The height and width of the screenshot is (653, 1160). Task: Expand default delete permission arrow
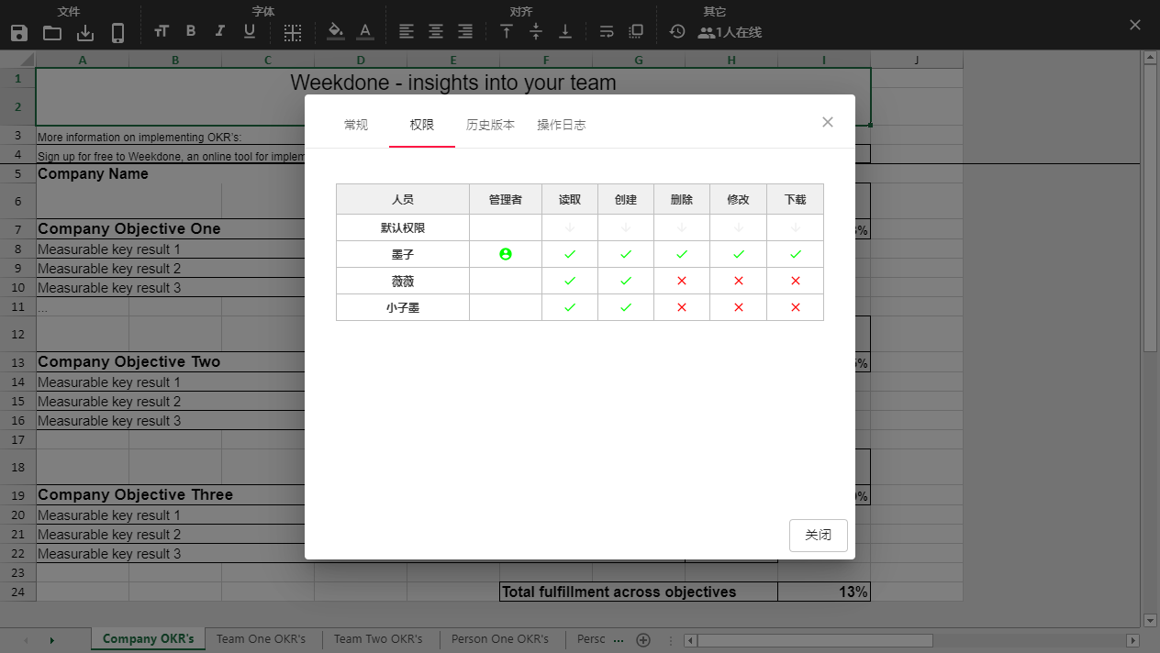pyautogui.click(x=682, y=227)
